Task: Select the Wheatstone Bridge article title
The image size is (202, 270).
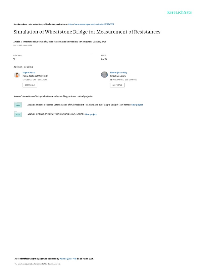Action: point(87,32)
